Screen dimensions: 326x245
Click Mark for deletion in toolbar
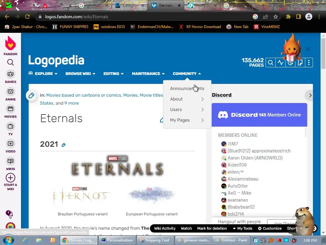212,228
